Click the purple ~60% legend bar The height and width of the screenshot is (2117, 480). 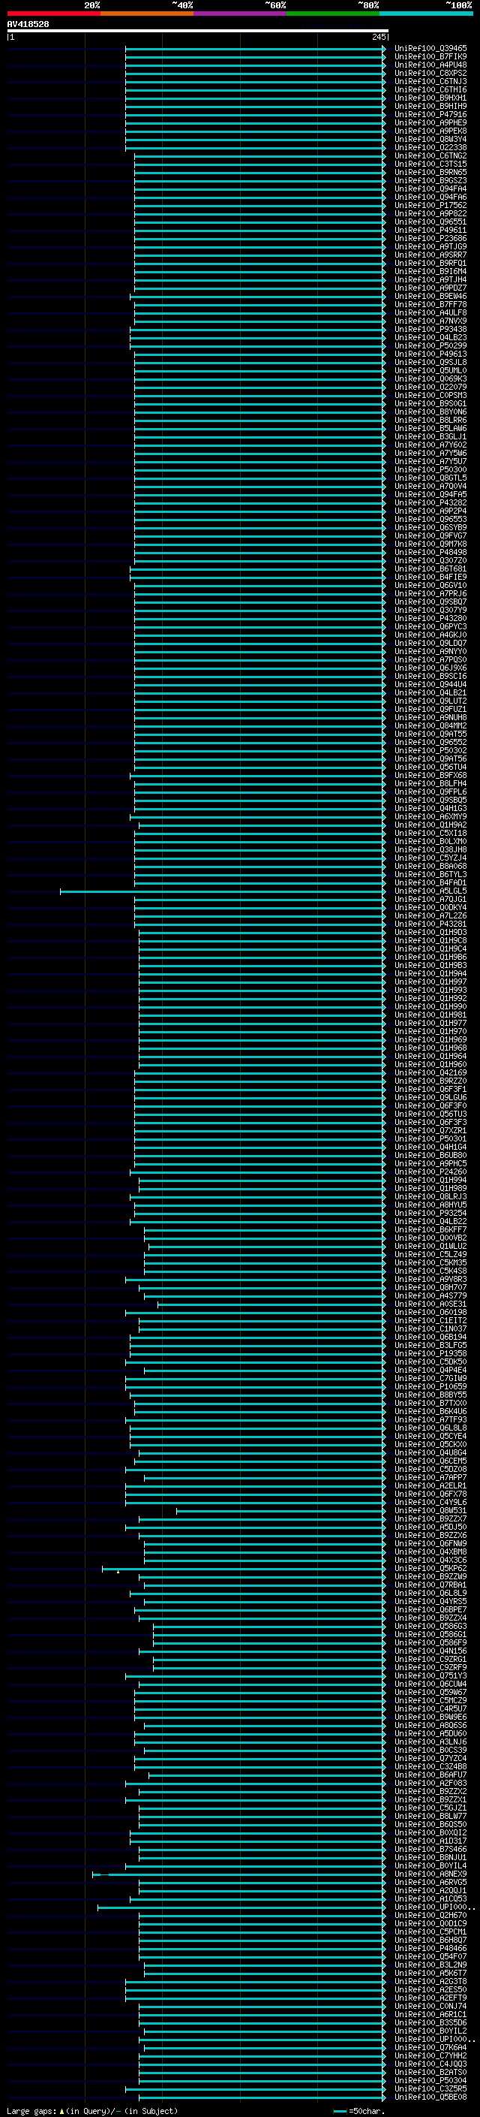tap(241, 14)
